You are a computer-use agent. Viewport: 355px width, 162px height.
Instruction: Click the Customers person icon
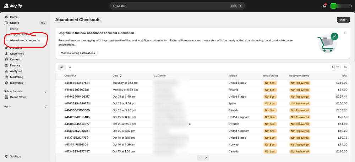(6, 54)
